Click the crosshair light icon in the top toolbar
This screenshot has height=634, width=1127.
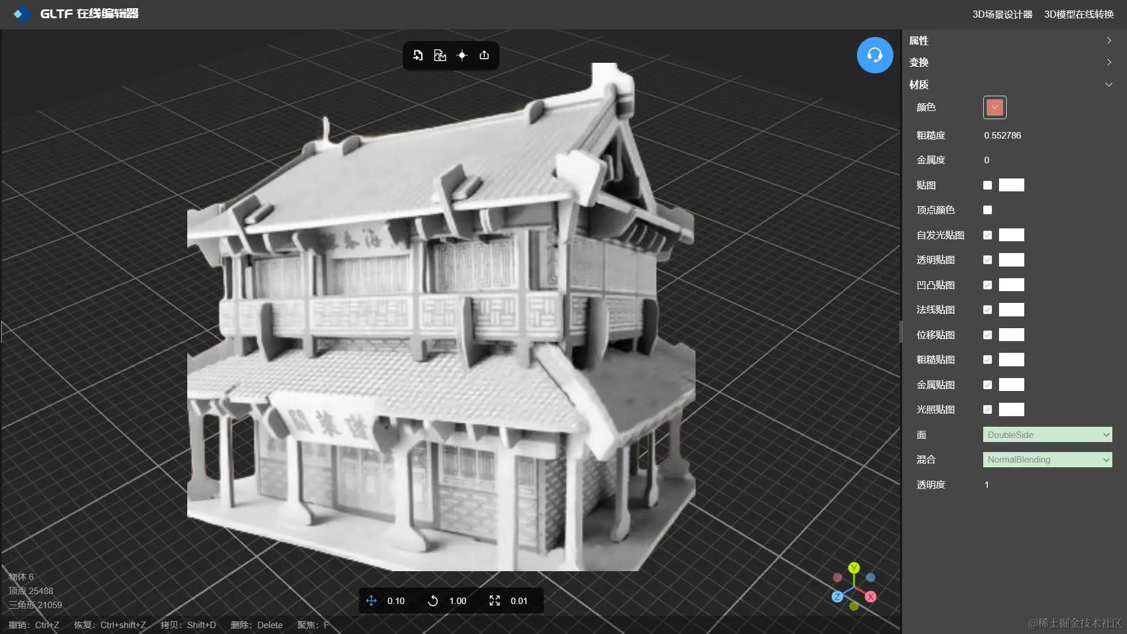[462, 55]
